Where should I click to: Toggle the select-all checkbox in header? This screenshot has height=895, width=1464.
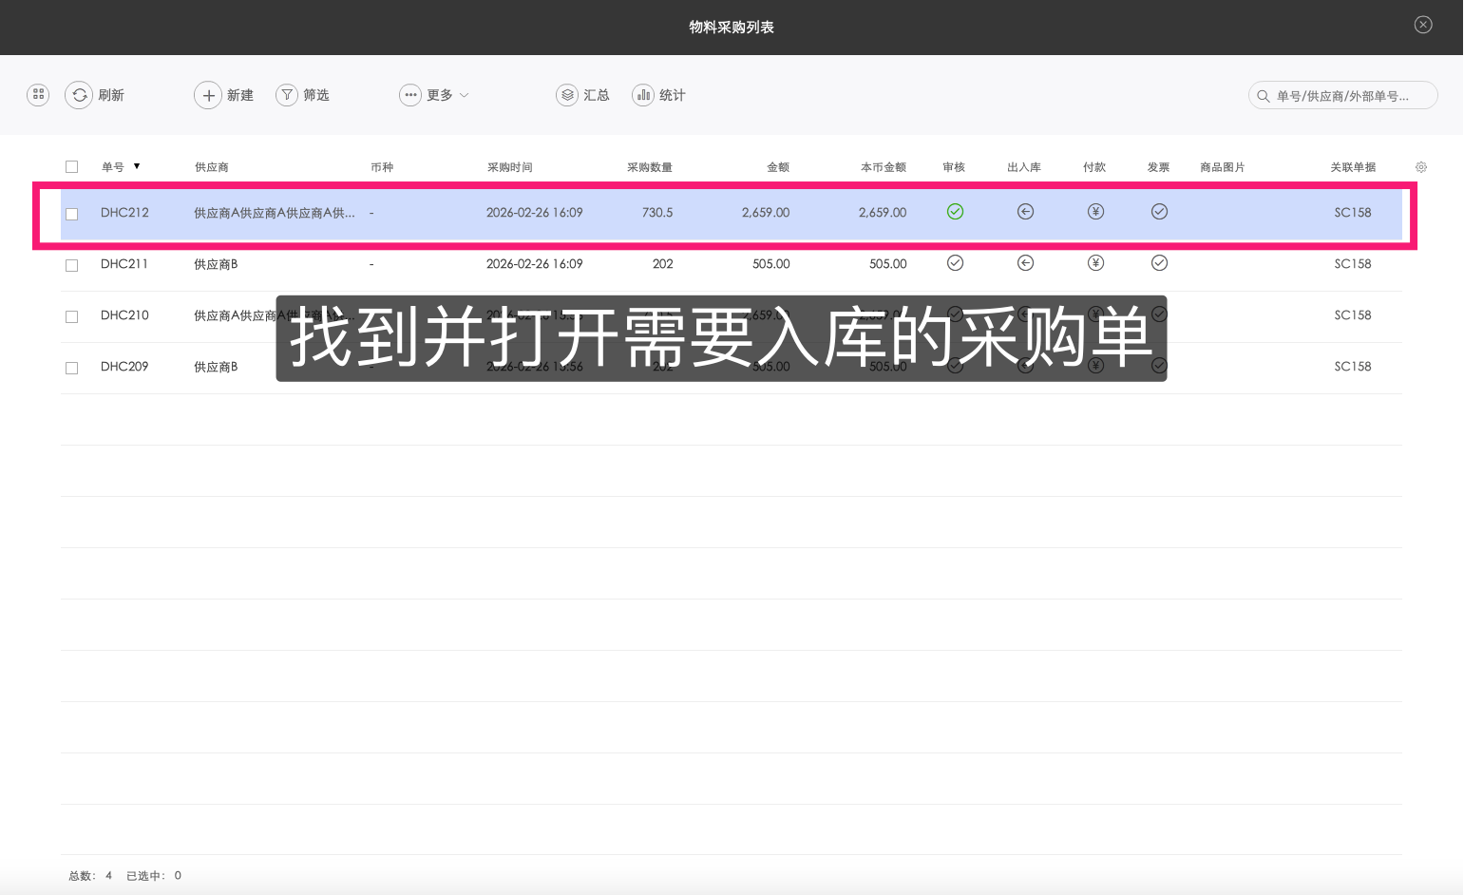pyautogui.click(x=71, y=166)
